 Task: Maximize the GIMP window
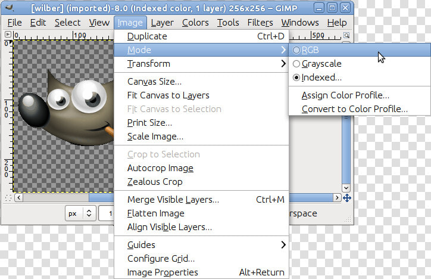click(332, 8)
